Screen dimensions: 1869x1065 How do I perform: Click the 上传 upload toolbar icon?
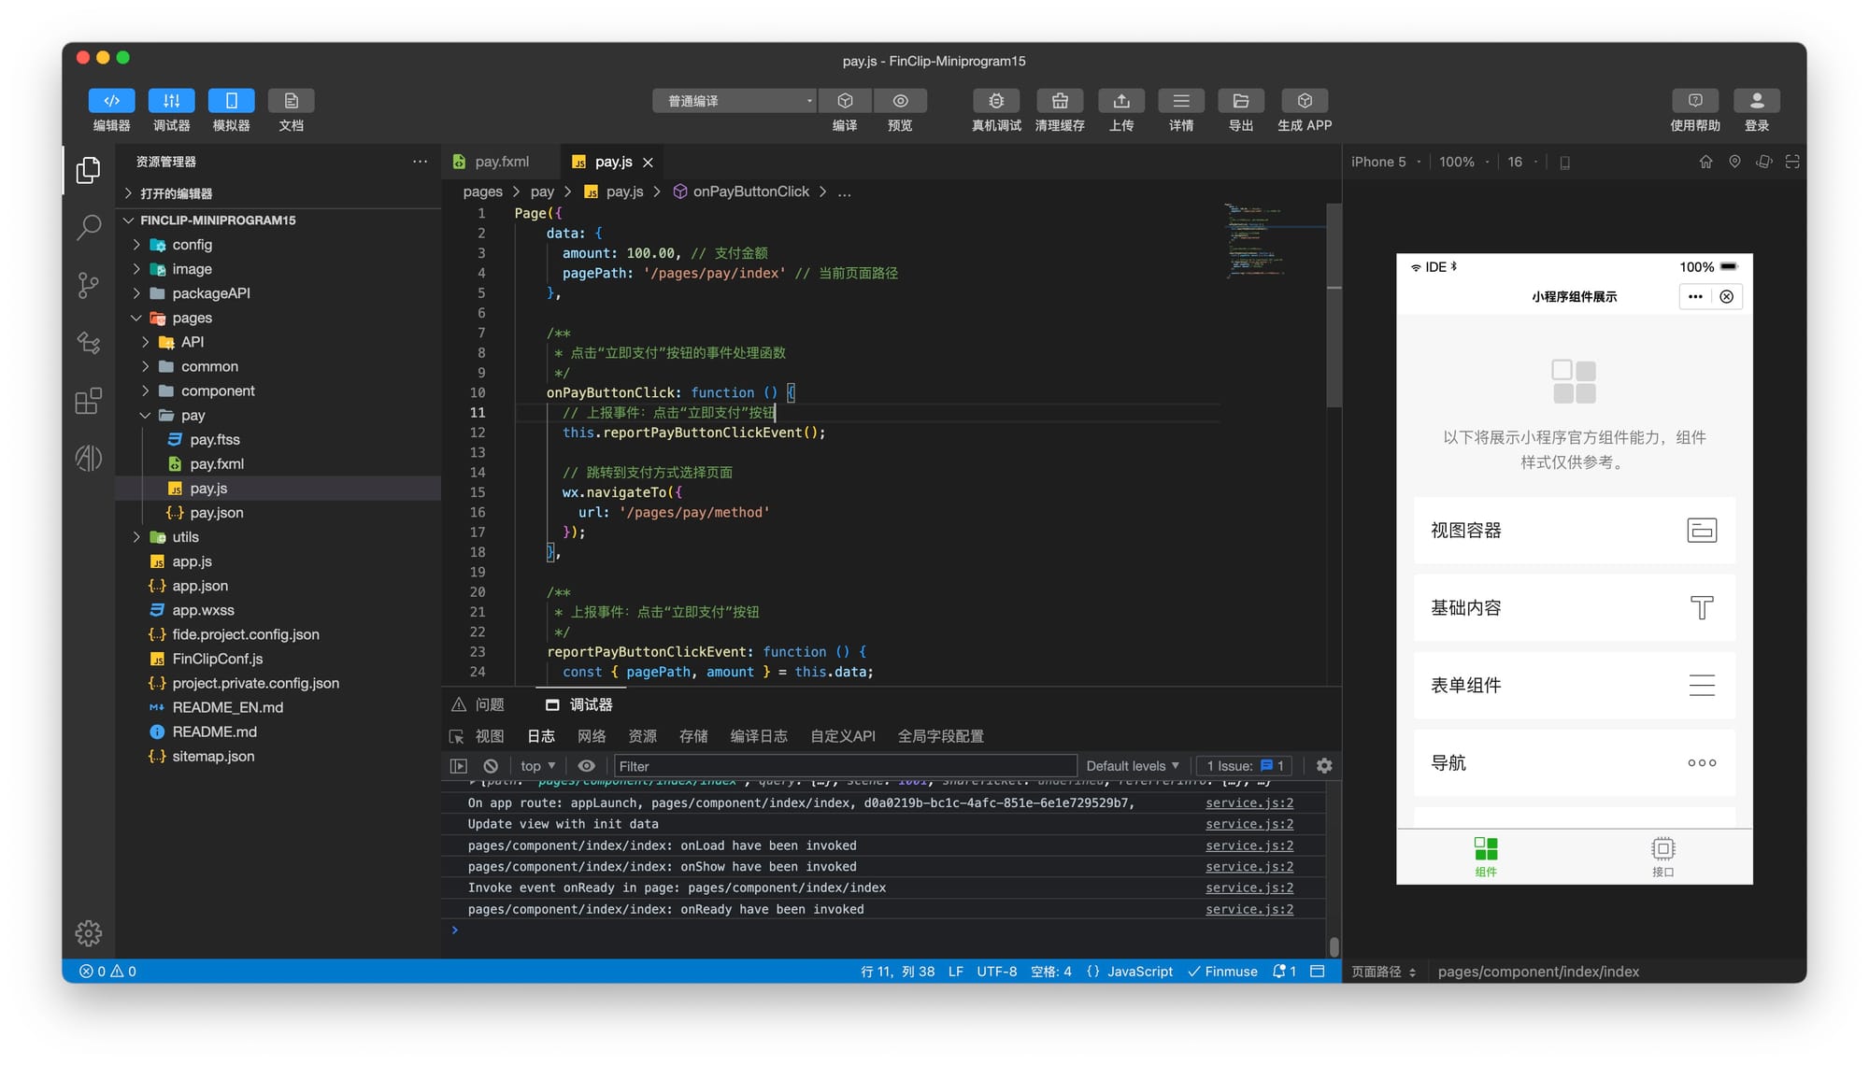1120,101
